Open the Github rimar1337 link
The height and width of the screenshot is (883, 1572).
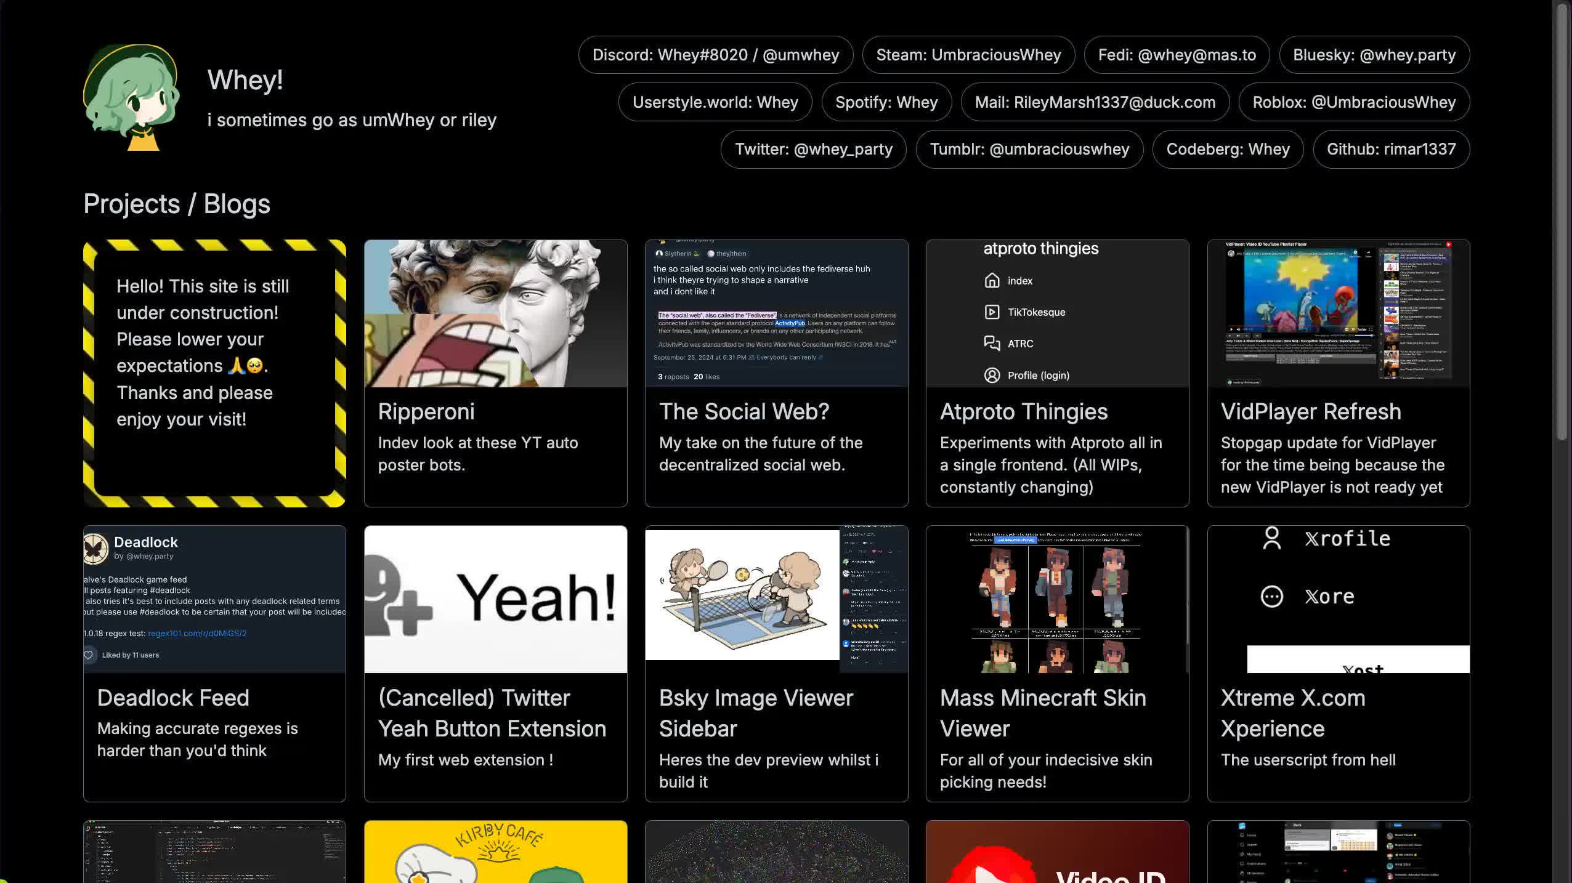coord(1391,149)
